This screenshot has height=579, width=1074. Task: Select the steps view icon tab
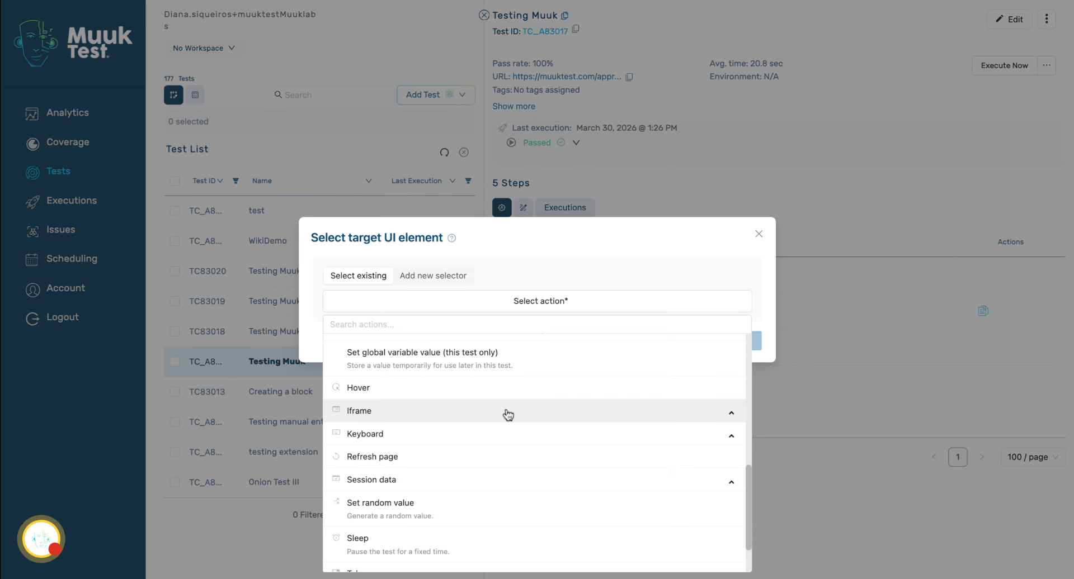tap(502, 208)
